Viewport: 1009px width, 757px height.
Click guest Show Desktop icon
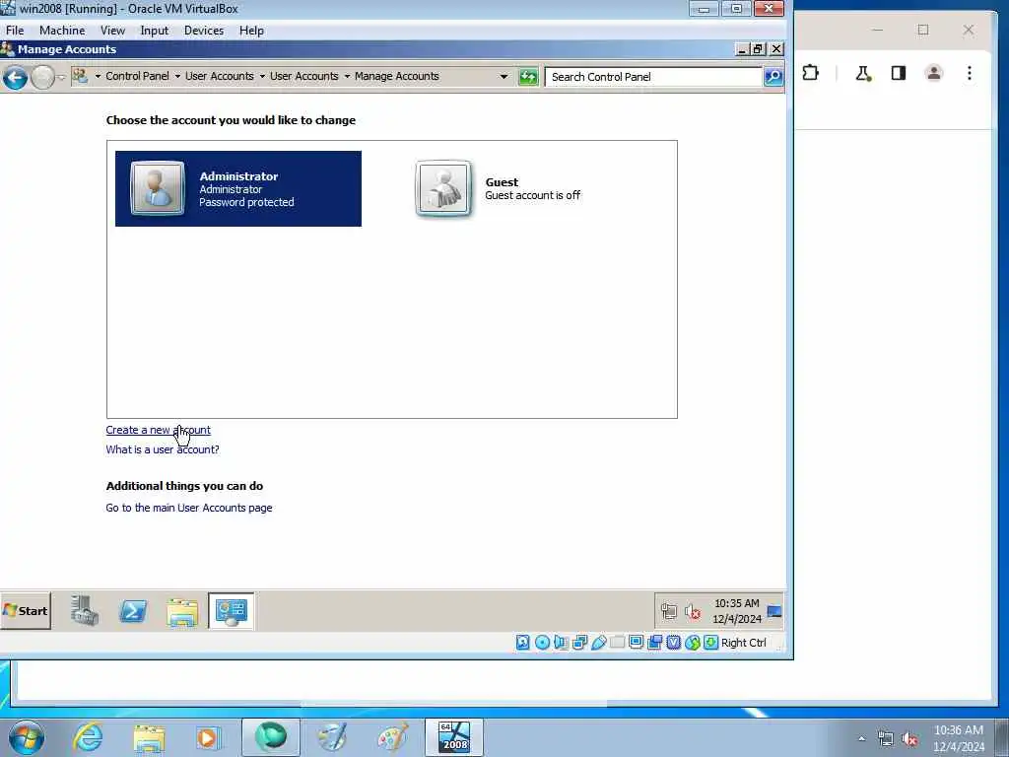point(774,611)
